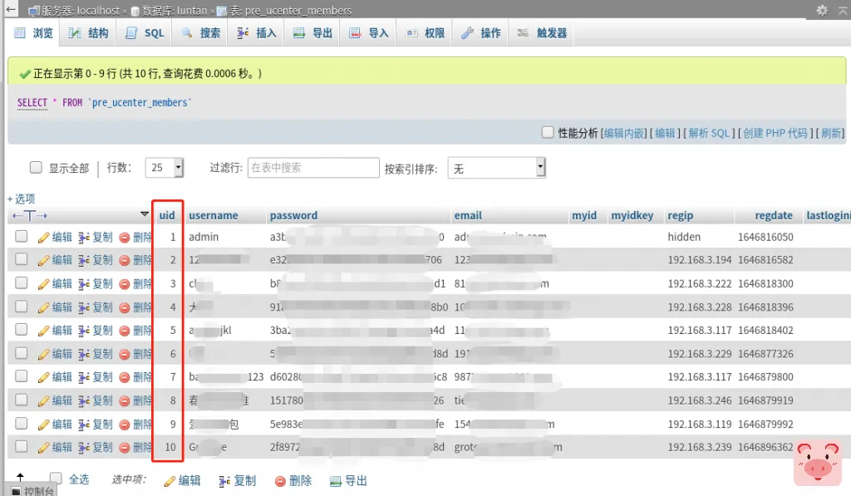851x496 pixels.
Task: Click the table icon in breadcrumb
Action: click(221, 11)
